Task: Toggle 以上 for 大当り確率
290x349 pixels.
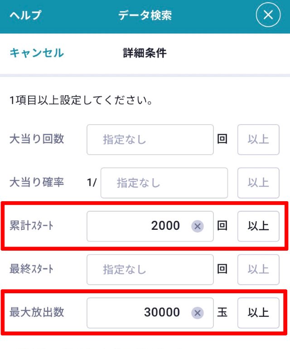Action: [258, 183]
